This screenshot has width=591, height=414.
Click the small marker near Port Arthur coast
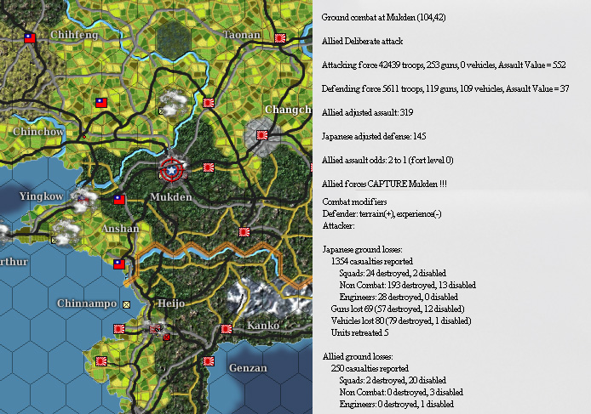[55, 240]
